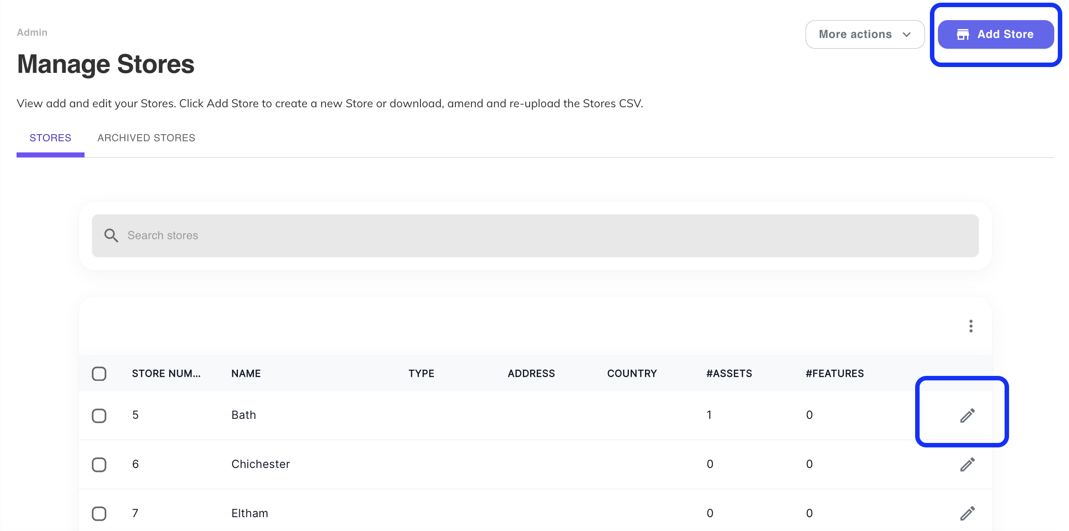Select the Stores tab
Screen dimensions: 1069x531
pyautogui.click(x=50, y=138)
